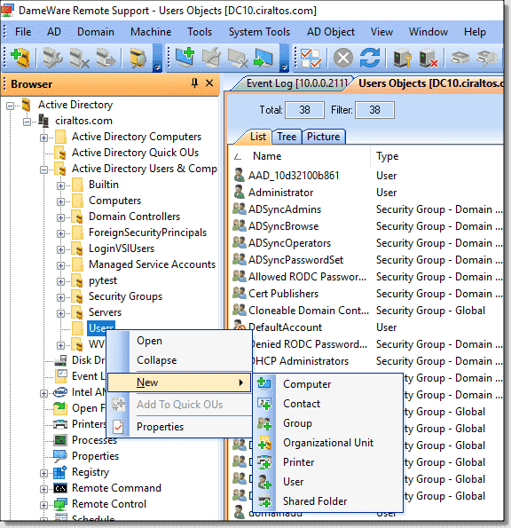Expand the Security Groups folder
Screen dimensions: 511x528
point(60,297)
